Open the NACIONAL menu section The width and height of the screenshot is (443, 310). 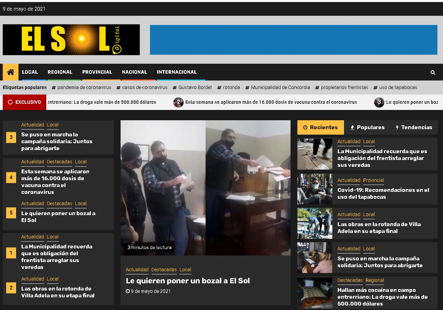tap(134, 72)
